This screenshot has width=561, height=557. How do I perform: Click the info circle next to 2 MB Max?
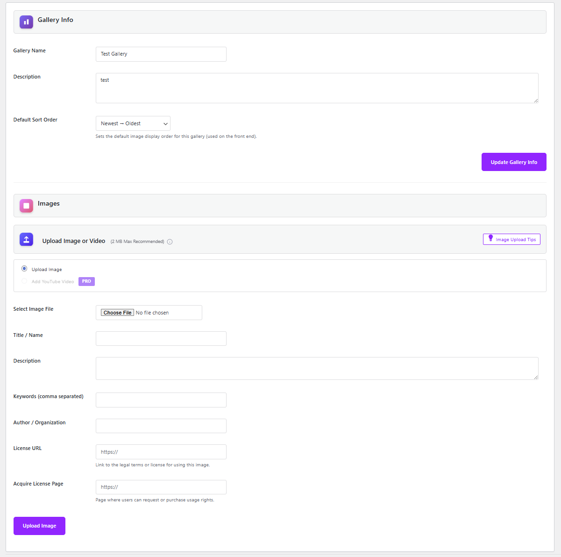click(170, 242)
